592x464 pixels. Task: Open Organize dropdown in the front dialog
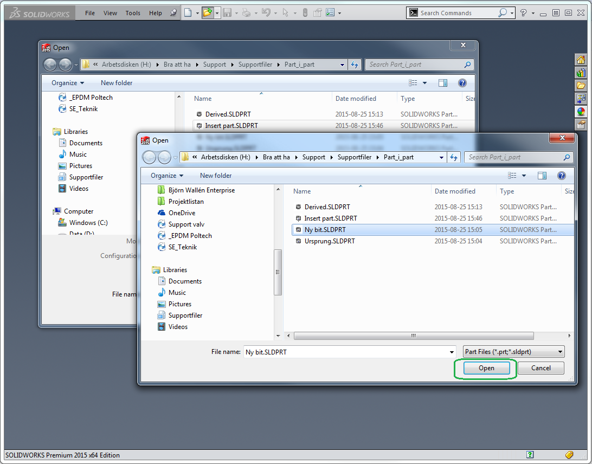point(167,176)
